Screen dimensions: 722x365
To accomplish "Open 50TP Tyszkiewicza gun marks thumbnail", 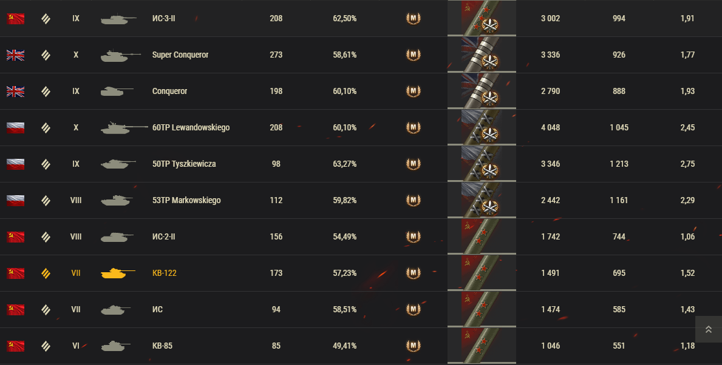I will [x=482, y=164].
